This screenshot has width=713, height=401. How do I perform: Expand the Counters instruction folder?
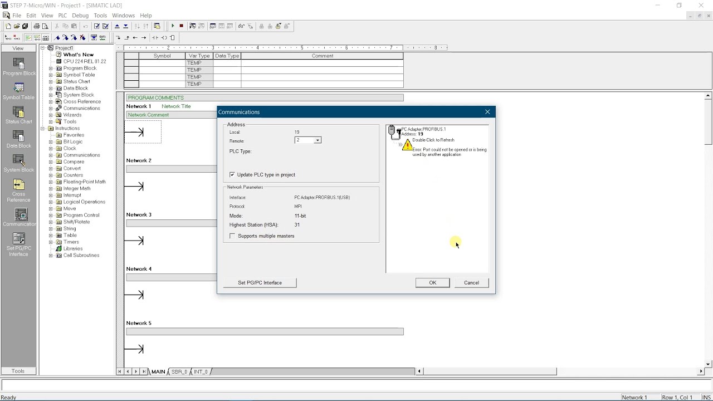pyautogui.click(x=51, y=175)
